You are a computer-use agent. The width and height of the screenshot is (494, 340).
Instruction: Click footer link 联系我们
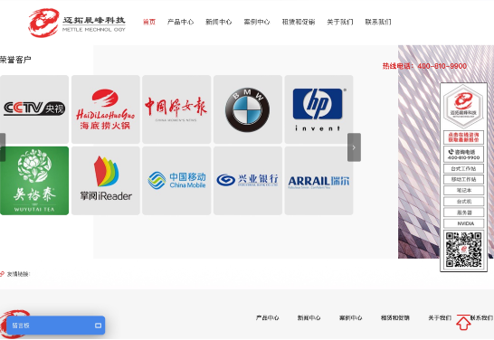coord(481,318)
